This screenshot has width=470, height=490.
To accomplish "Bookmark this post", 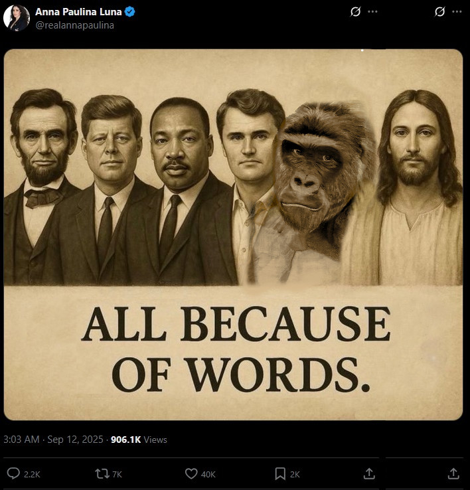I will coord(280,473).
